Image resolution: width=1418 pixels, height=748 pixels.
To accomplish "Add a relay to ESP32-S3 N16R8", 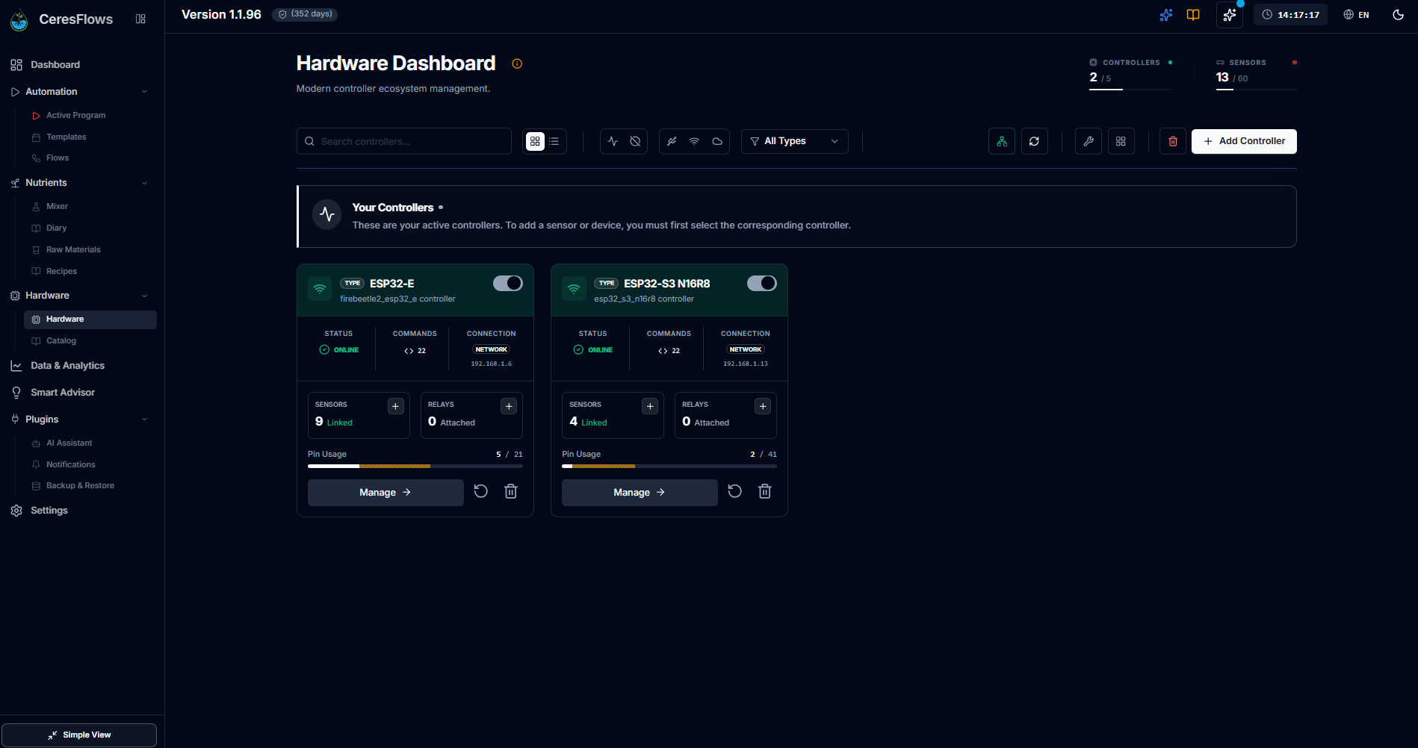I will pos(763,406).
